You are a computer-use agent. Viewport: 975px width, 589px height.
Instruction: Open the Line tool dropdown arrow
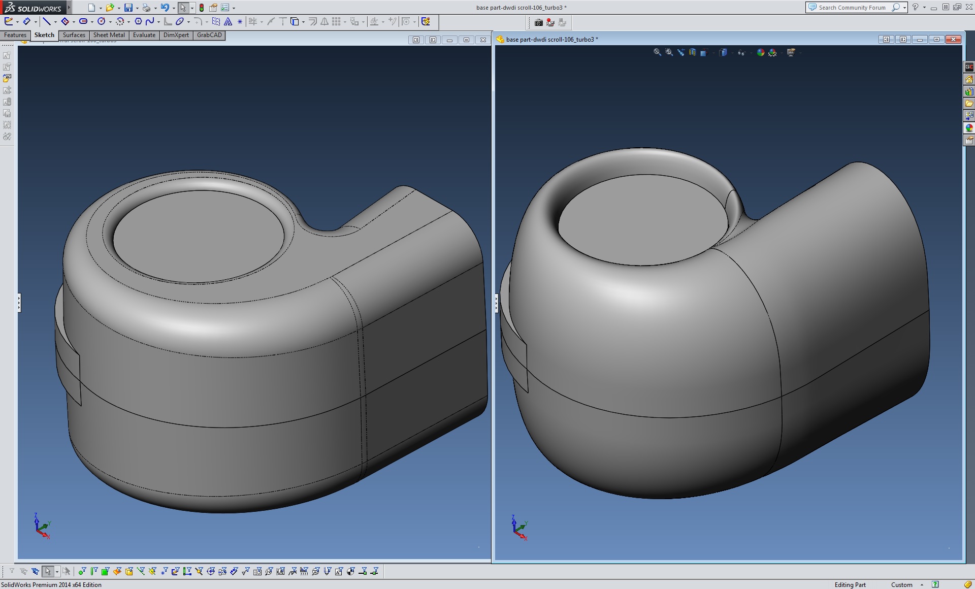coord(55,22)
